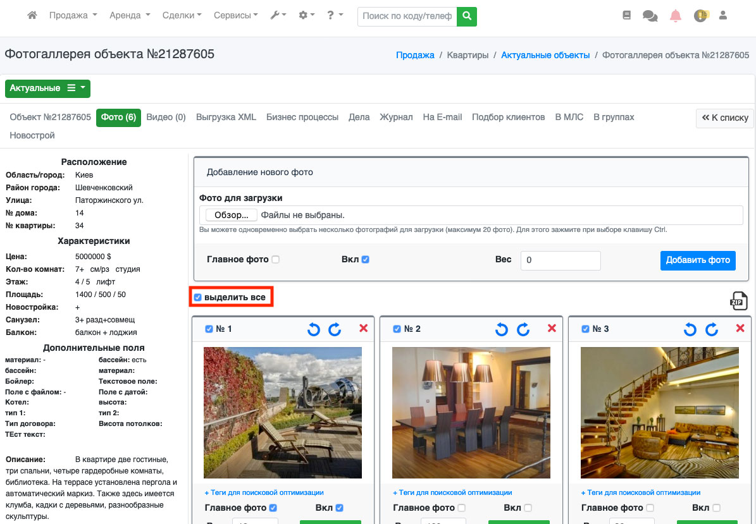Click the user profile icon
This screenshot has height=524, width=756.
click(723, 15)
